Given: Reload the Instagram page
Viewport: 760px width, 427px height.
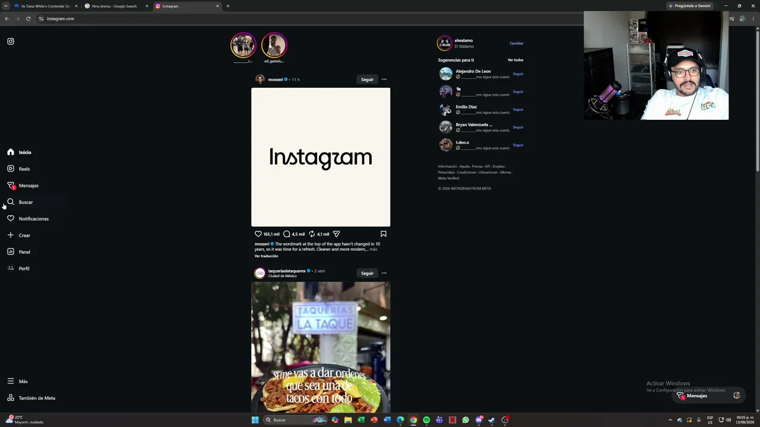Looking at the screenshot, I should coord(28,18).
